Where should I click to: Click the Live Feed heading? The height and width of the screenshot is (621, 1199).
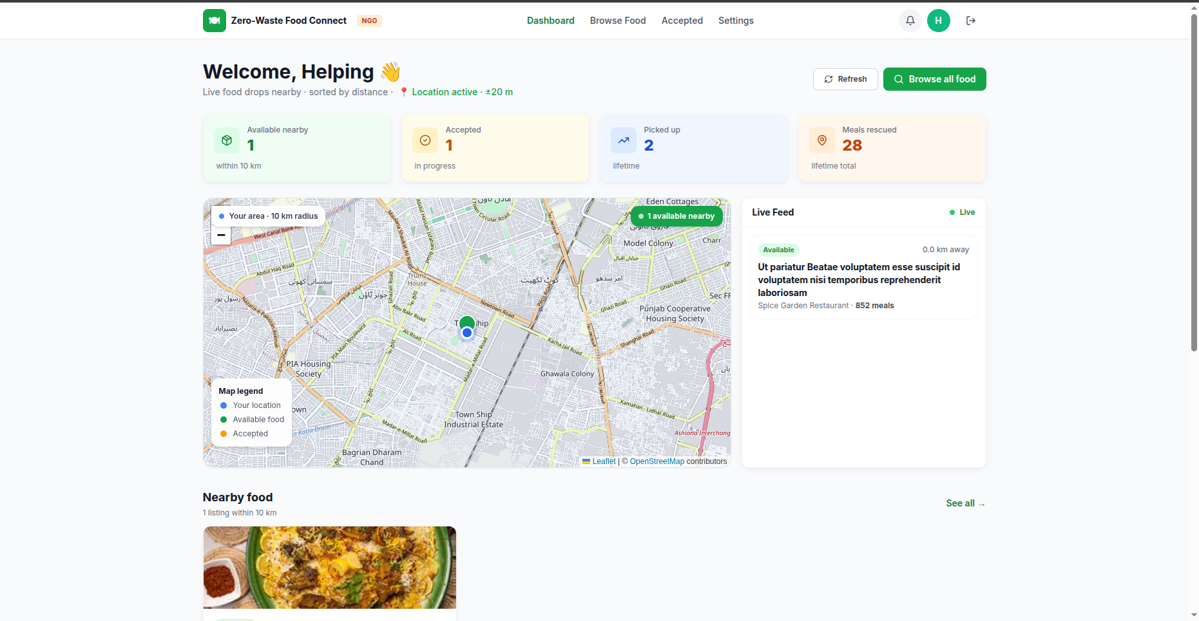click(x=772, y=212)
